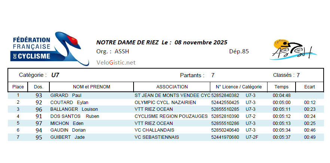Image resolution: width=330 pixels, height=163 pixels.
Task: Click licence number 52855510286
Action: coord(225,123)
